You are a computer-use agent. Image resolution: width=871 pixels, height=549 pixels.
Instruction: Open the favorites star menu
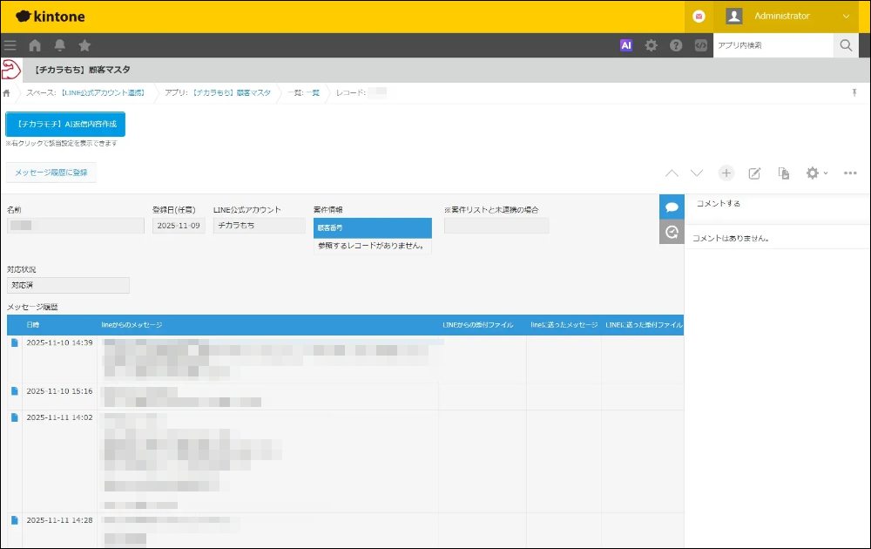[x=84, y=45]
